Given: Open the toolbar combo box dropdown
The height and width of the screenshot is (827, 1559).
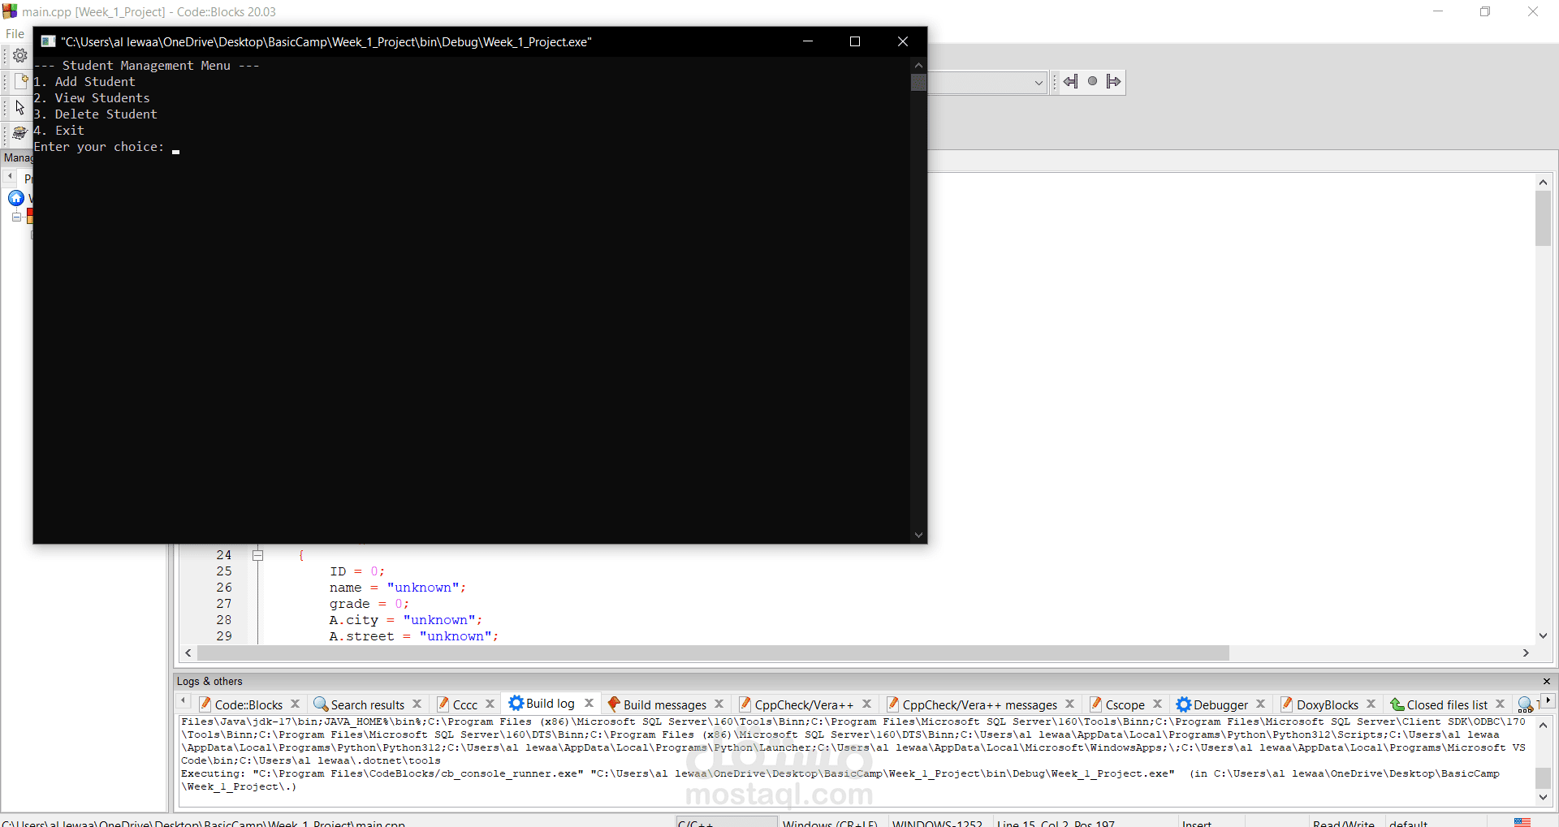Looking at the screenshot, I should click(x=1038, y=82).
